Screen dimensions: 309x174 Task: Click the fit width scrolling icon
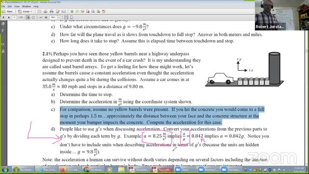tap(66, 17)
